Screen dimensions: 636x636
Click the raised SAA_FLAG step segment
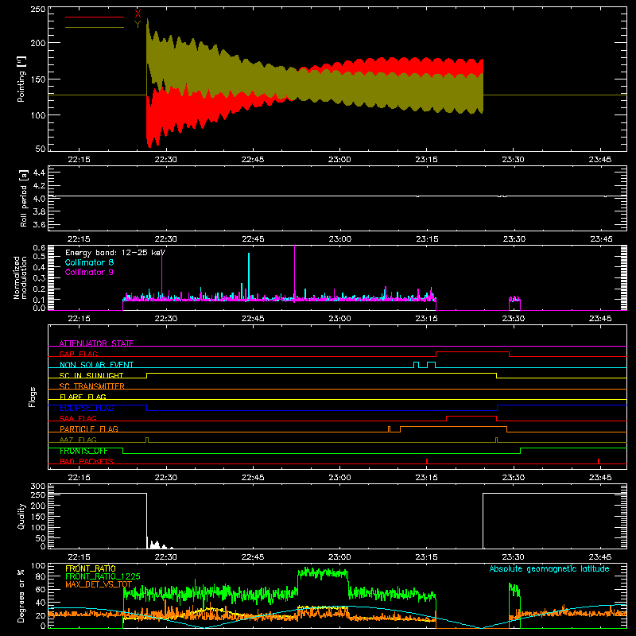click(471, 416)
